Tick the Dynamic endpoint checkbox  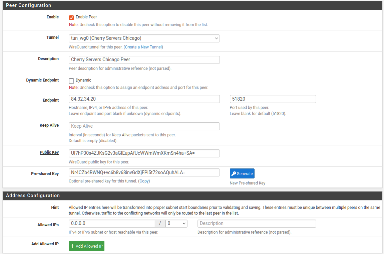coord(71,81)
